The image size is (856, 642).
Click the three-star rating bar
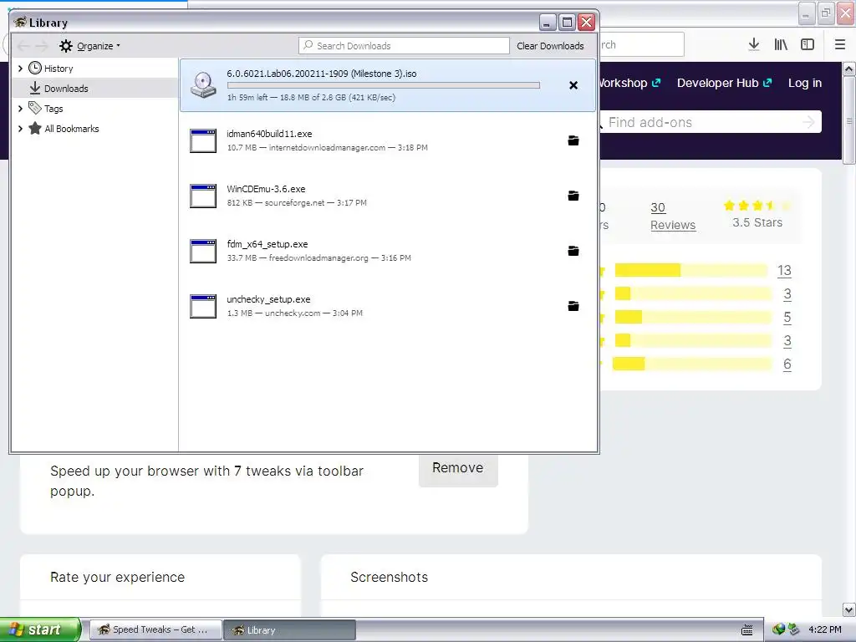tap(693, 317)
